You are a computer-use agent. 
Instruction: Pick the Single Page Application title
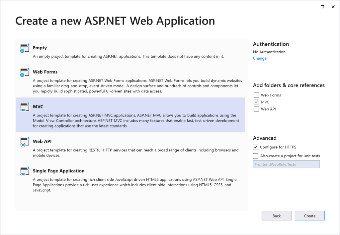[x=59, y=171]
